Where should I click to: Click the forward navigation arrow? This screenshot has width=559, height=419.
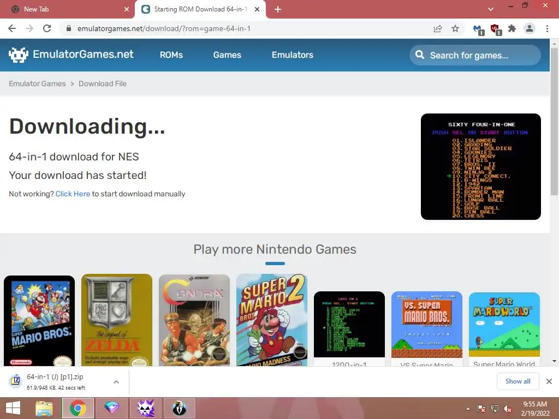[x=29, y=28]
